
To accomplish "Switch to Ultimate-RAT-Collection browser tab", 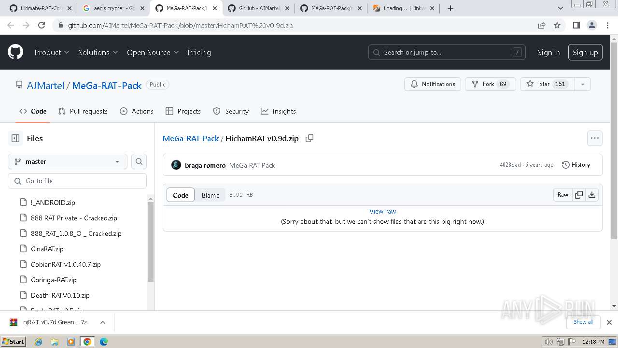I will [41, 8].
